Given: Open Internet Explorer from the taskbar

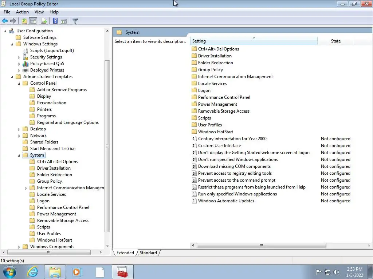Looking at the screenshot, I should (32, 272).
